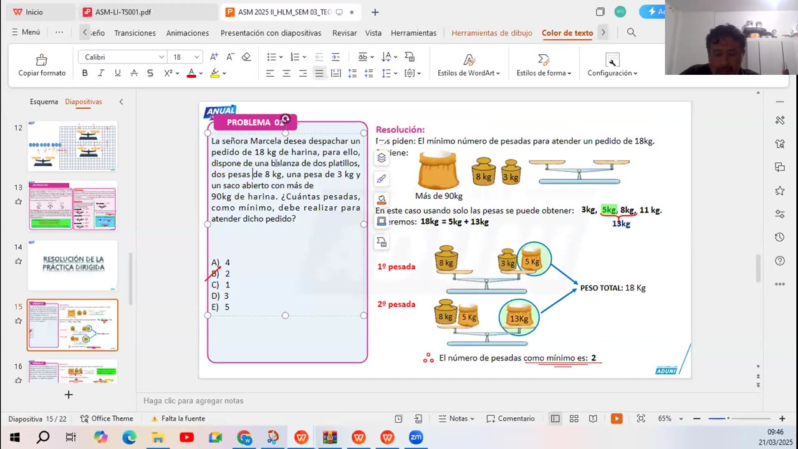
Task: Open the numbered list dropdown
Action: pos(304,57)
